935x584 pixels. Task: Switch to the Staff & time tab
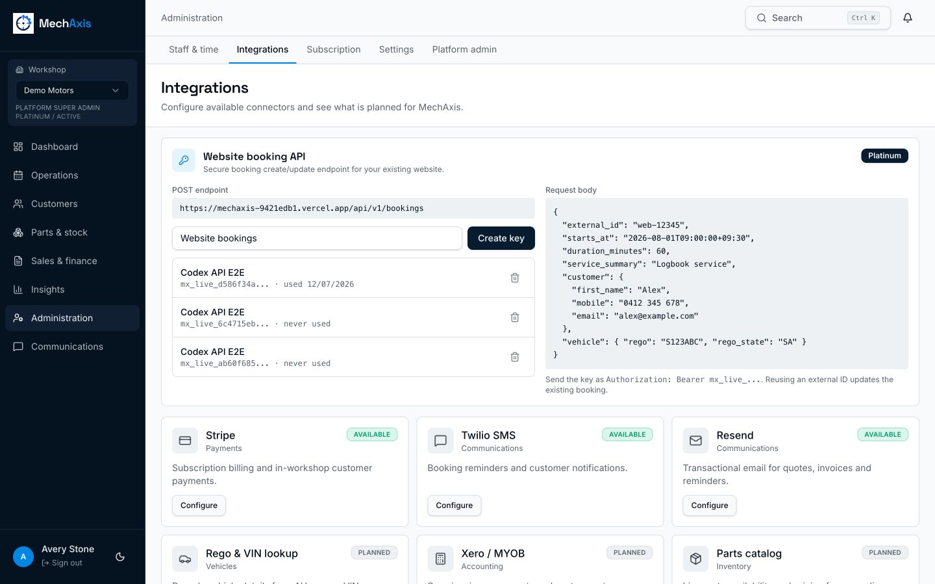193,49
